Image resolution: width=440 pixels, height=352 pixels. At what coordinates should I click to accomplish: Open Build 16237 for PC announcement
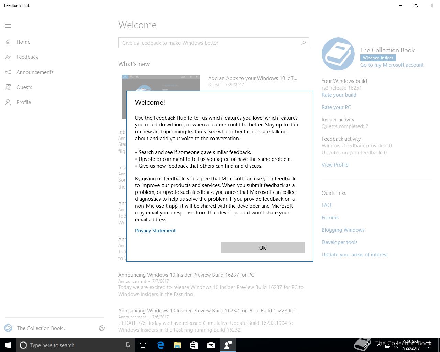click(186, 275)
